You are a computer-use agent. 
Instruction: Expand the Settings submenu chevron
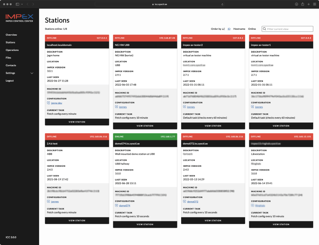point(32,73)
